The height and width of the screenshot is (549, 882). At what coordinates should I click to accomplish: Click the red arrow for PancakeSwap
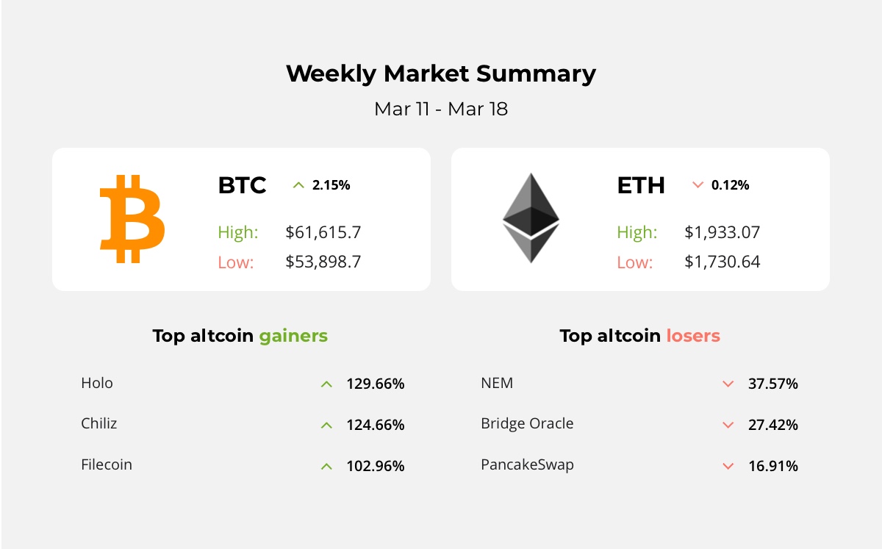[x=728, y=466]
